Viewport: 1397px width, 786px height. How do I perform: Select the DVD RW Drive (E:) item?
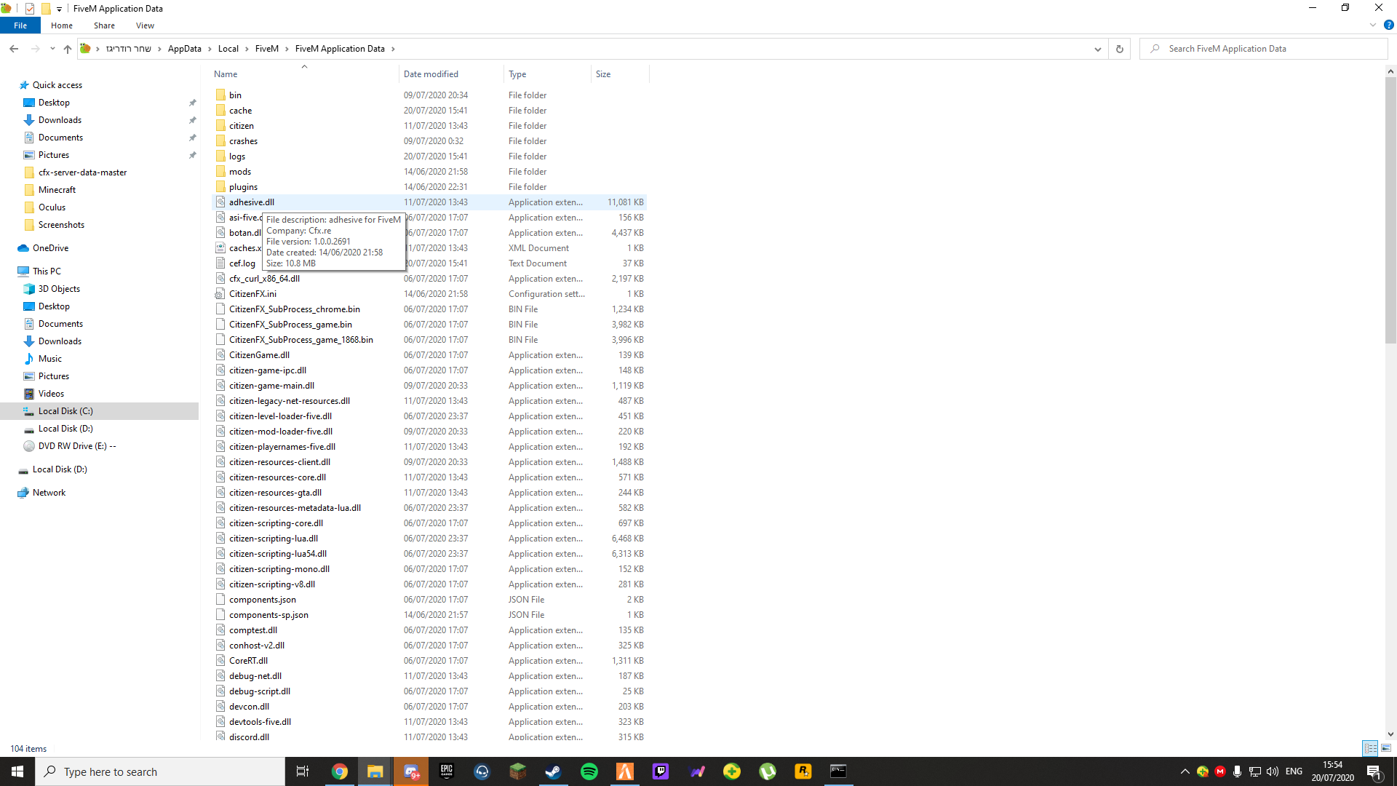click(x=77, y=446)
